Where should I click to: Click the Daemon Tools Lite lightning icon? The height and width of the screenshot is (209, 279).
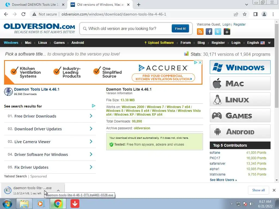click(x=8, y=92)
